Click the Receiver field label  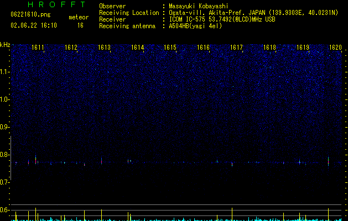pyautogui.click(x=112, y=19)
